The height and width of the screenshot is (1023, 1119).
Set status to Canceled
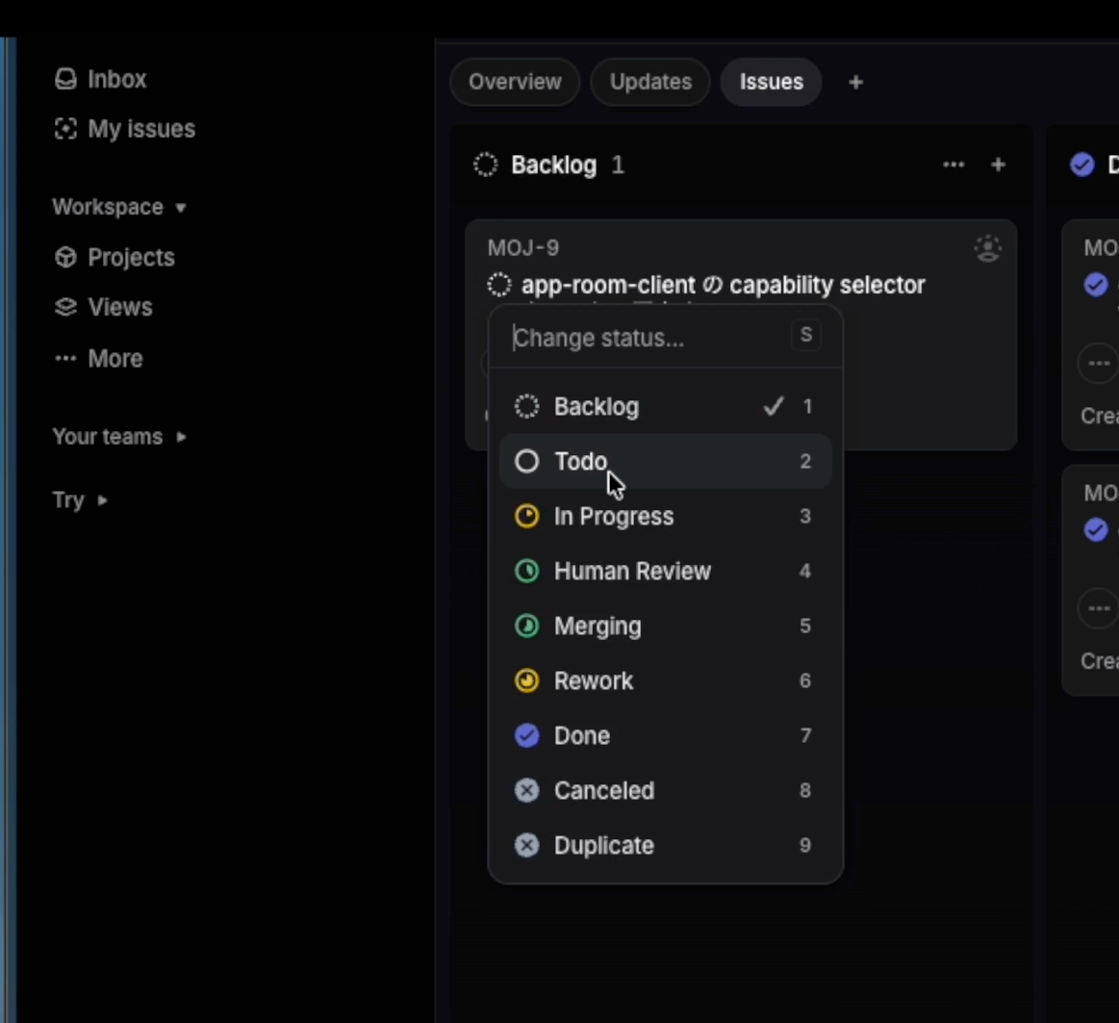[665, 791]
